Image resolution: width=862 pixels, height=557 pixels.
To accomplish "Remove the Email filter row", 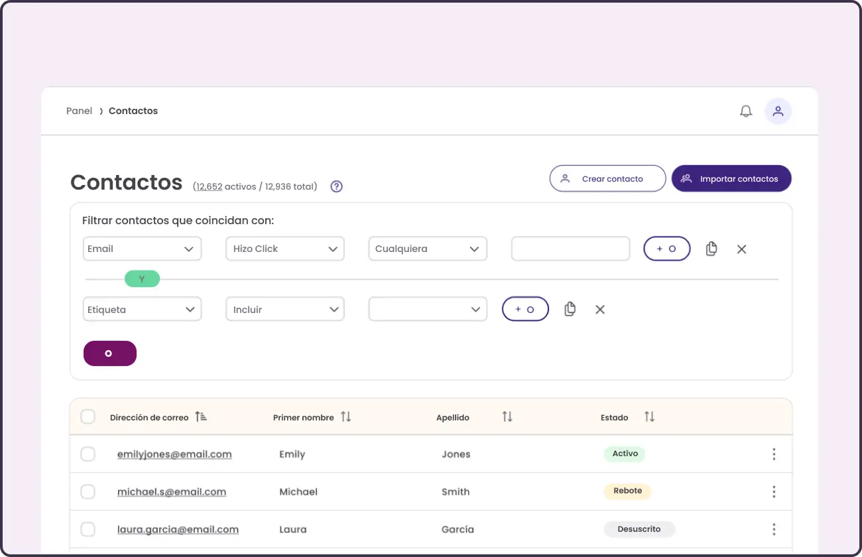I will 741,249.
